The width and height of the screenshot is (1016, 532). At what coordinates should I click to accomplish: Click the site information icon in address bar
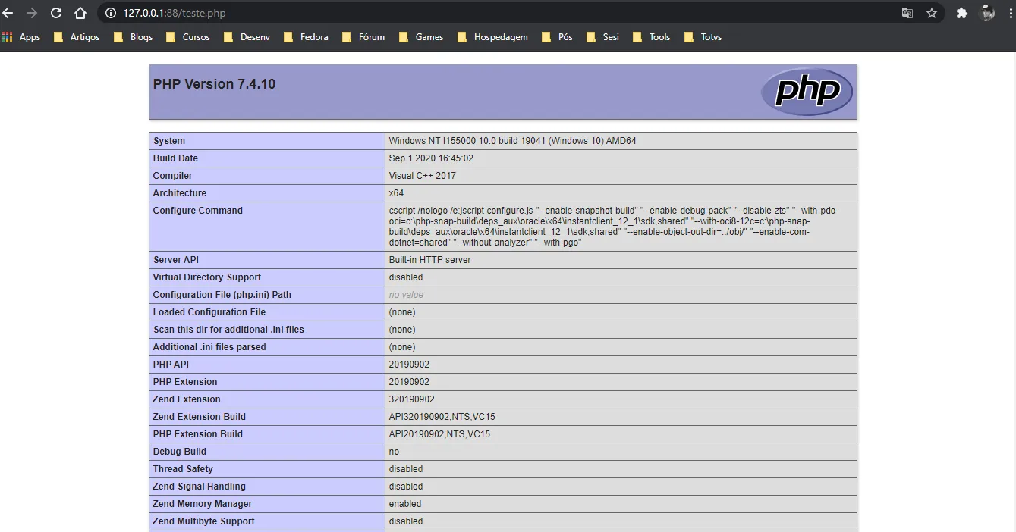point(111,13)
